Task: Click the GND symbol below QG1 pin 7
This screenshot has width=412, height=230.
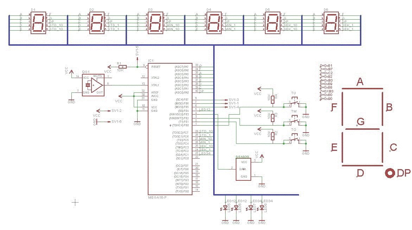Action: pos(71,101)
